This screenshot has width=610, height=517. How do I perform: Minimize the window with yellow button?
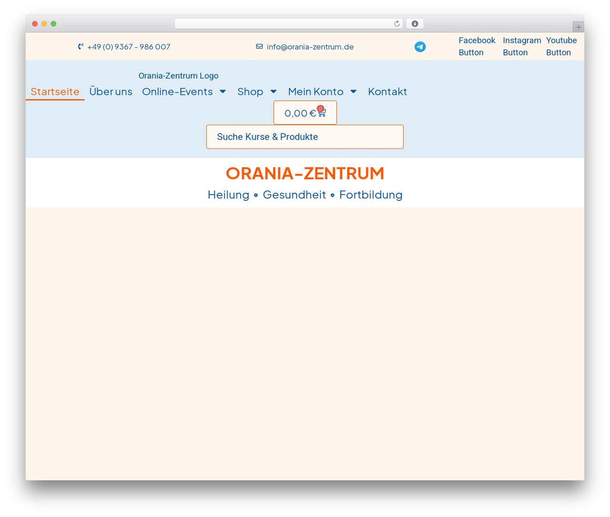[x=44, y=24]
